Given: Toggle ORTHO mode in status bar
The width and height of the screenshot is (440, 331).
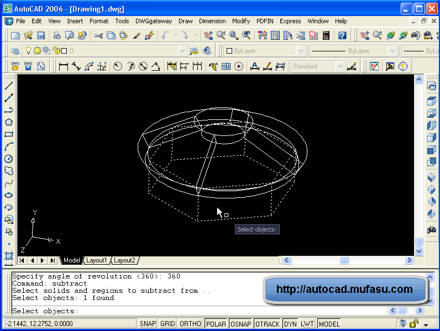Looking at the screenshot, I should point(190,324).
